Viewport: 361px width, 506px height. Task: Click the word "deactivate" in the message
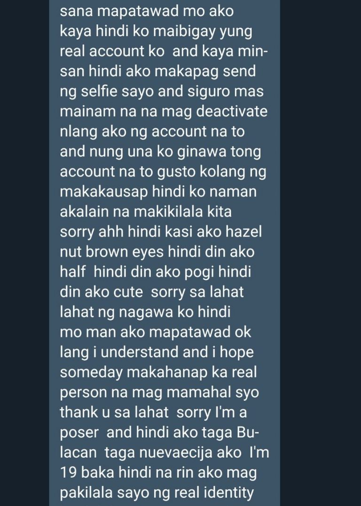click(x=231, y=112)
